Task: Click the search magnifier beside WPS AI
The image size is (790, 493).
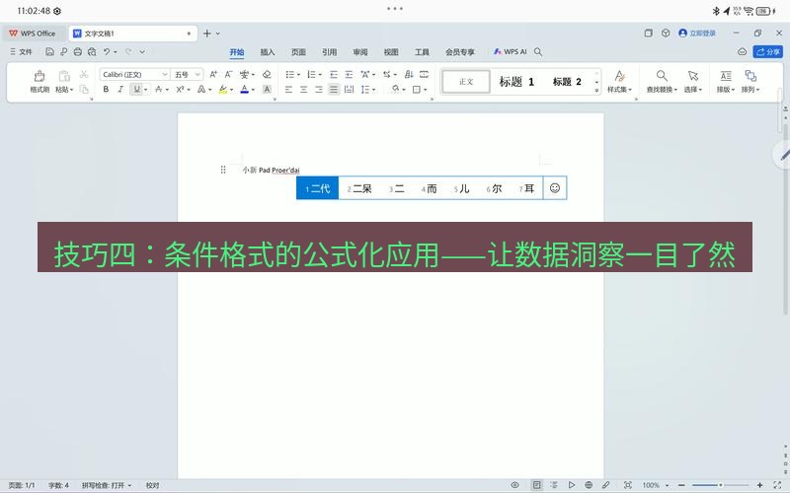Action: point(538,52)
